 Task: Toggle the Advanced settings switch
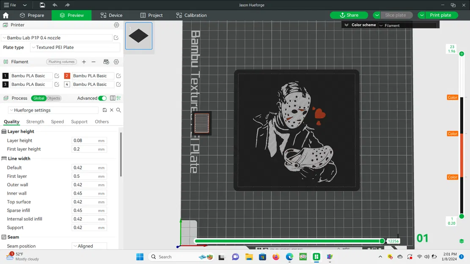coord(102,98)
